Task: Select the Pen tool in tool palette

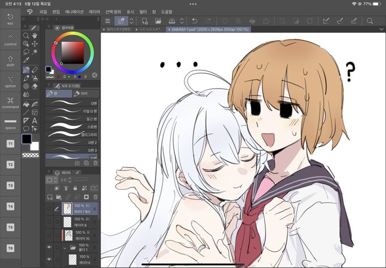Action: pos(26,70)
